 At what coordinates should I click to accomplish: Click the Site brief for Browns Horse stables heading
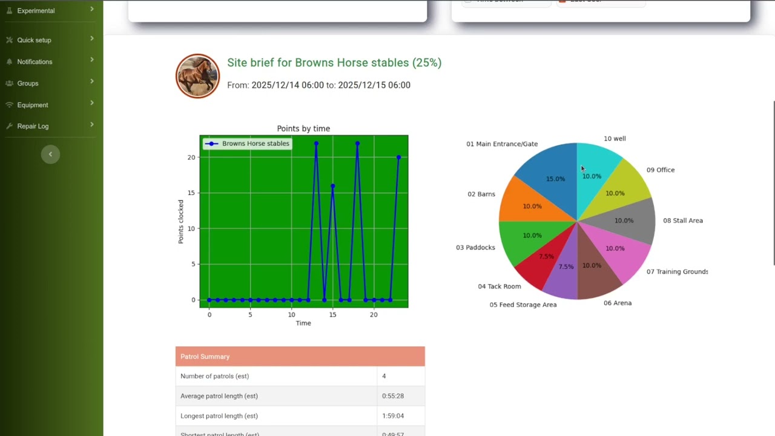334,62
